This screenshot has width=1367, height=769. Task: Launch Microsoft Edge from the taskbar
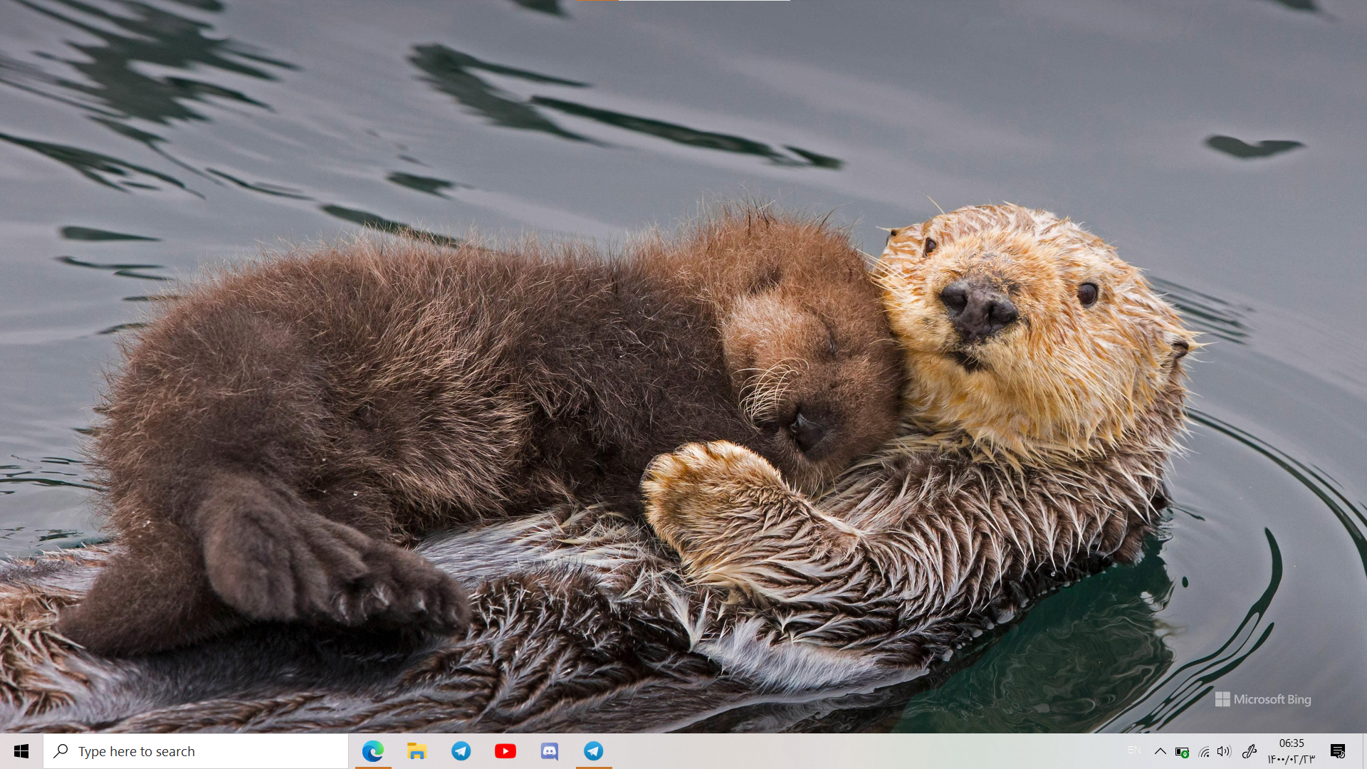coord(373,751)
